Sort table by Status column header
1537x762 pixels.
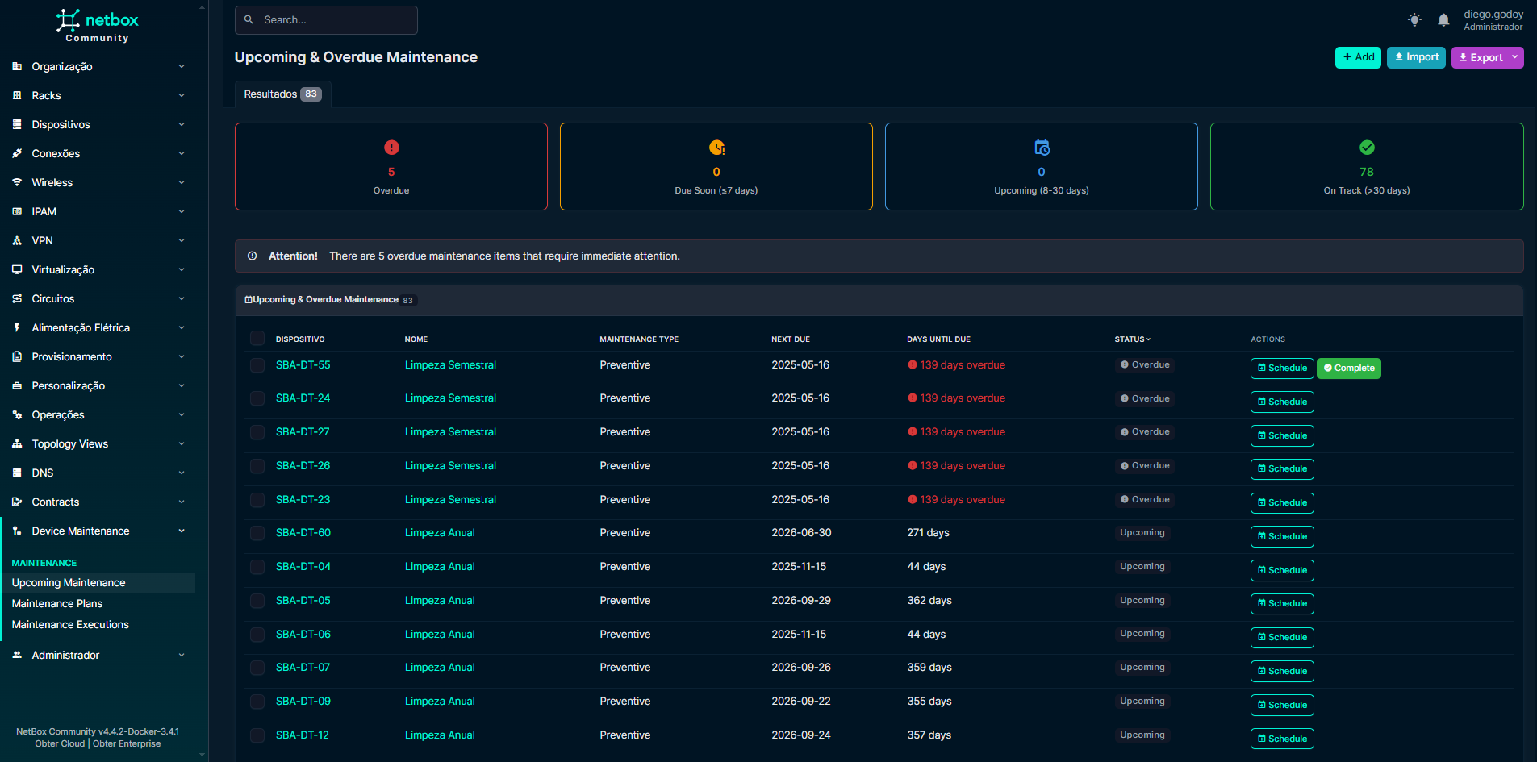coord(1132,339)
